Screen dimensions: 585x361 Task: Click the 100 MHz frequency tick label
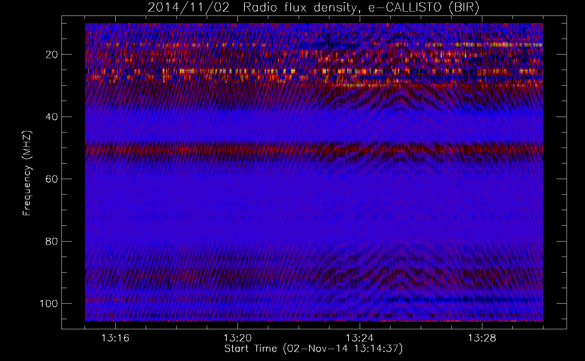click(49, 304)
